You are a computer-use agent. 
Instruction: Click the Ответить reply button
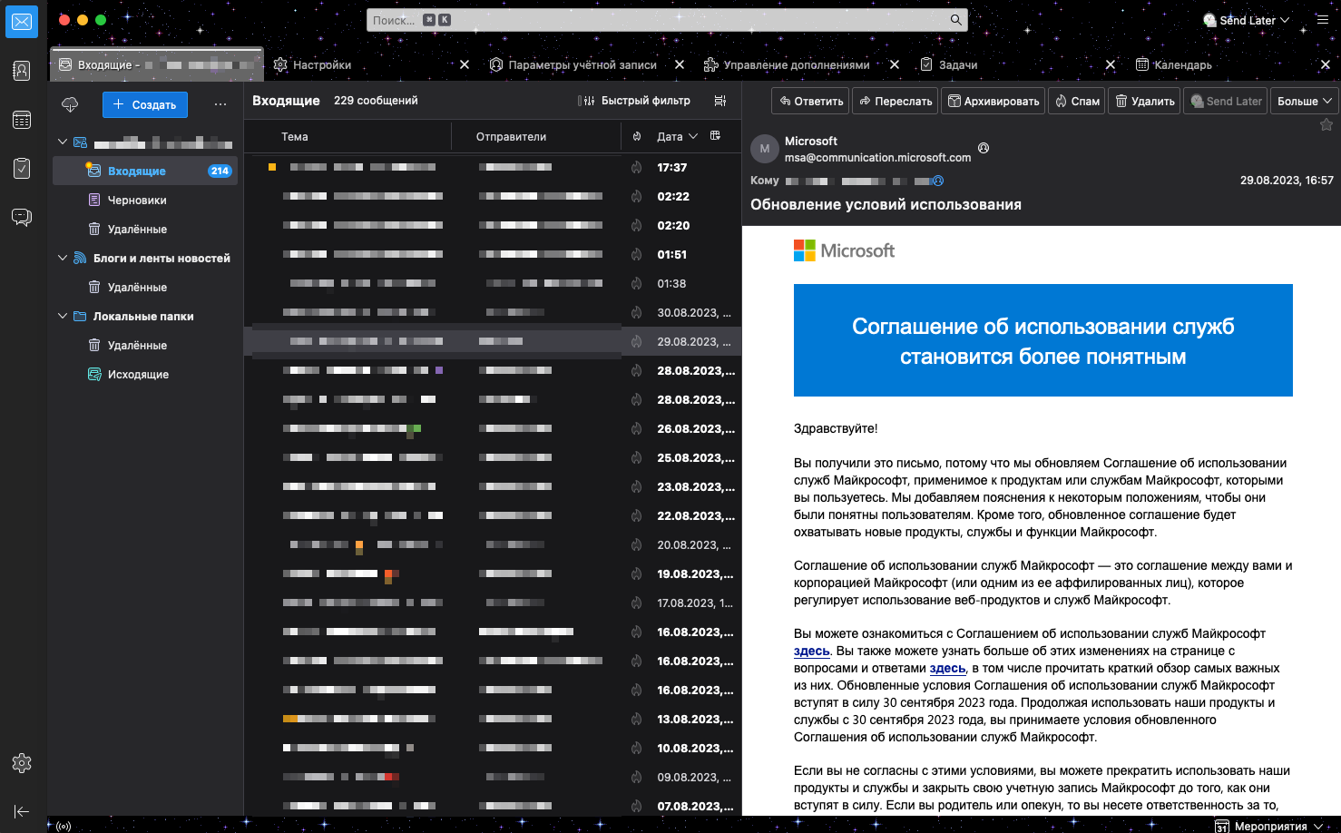click(x=810, y=101)
